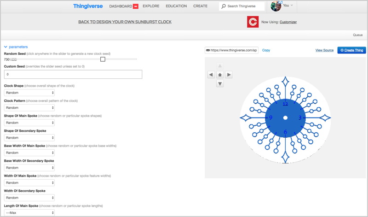Open the View Source link
This screenshot has width=368, height=217.
tap(324, 50)
